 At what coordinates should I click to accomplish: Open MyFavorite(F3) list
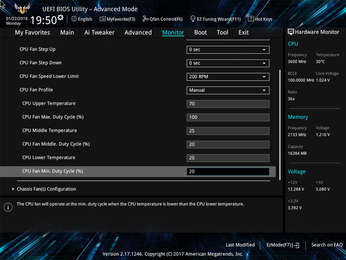pos(117,19)
